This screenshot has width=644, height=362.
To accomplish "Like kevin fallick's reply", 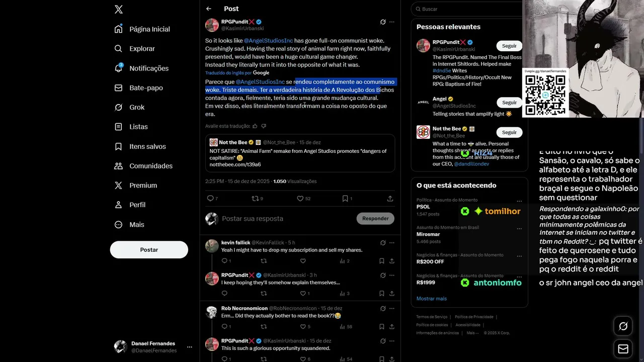I will [x=303, y=261].
